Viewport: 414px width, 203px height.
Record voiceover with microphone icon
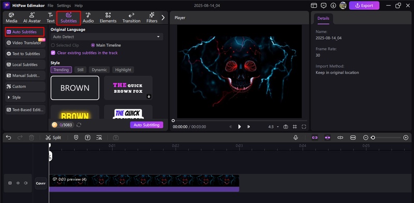click(x=295, y=137)
